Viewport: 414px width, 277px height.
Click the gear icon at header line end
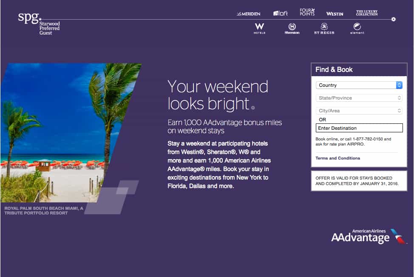coord(394,19)
